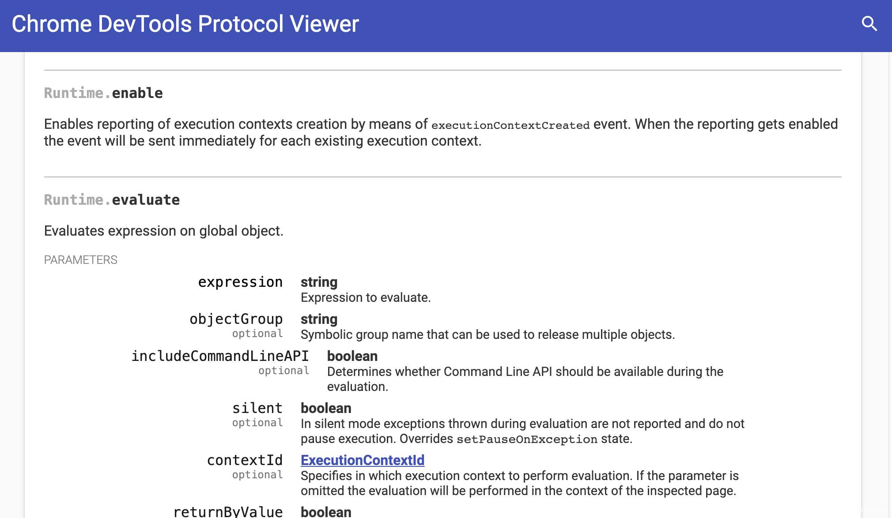
Task: Open the search magnifier icon in header
Action: pyautogui.click(x=869, y=23)
